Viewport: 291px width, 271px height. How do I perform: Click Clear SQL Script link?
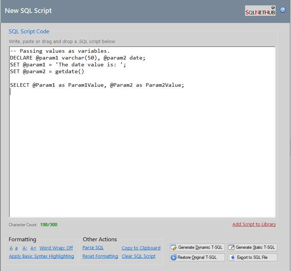[139, 256]
